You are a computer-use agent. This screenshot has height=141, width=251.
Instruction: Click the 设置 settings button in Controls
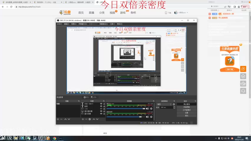pyautogui.click(x=187, y=113)
